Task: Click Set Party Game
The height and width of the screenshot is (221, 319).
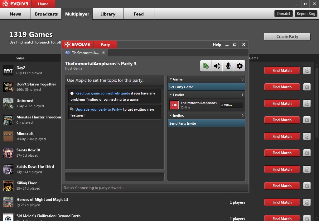Action: [x=206, y=87]
